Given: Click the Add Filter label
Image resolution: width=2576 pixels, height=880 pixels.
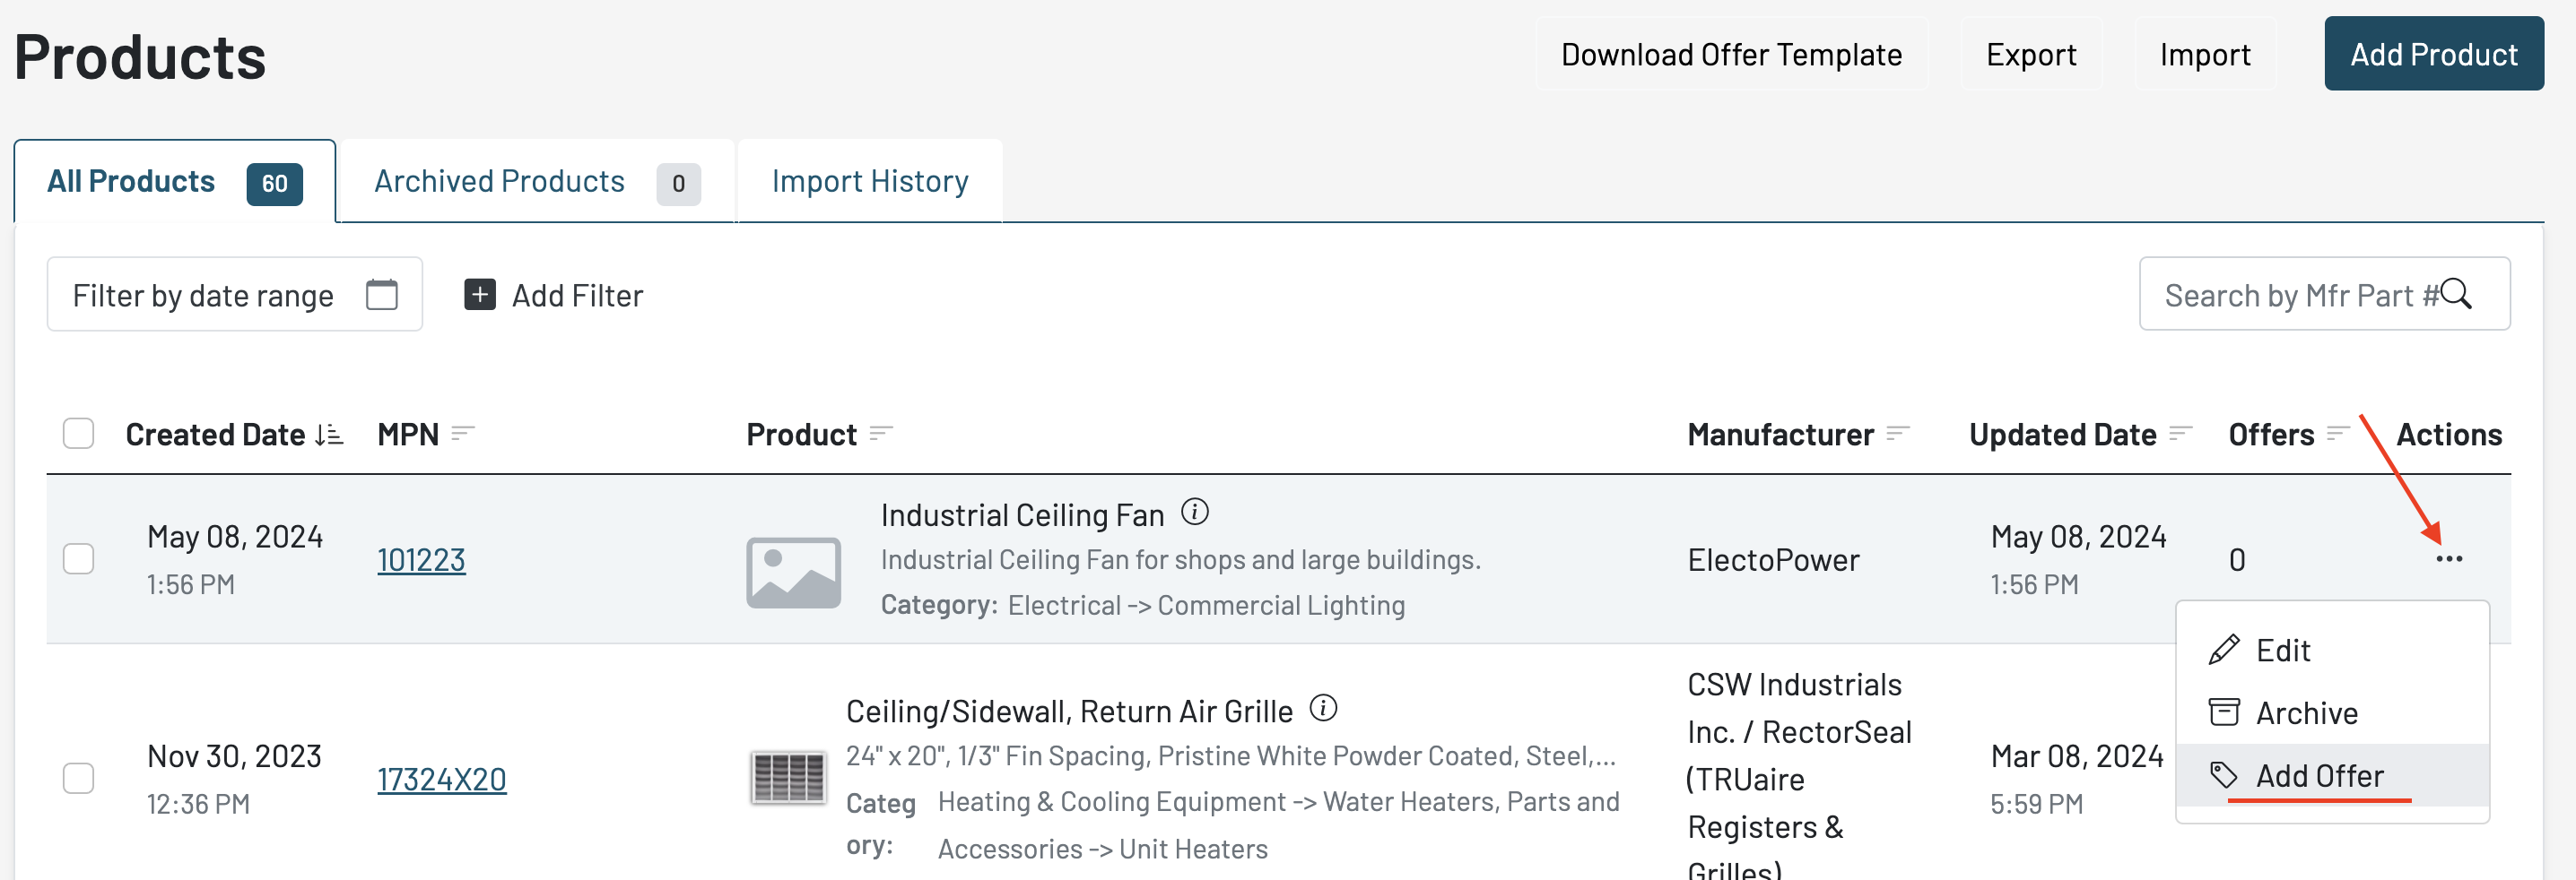Looking at the screenshot, I should 577,296.
